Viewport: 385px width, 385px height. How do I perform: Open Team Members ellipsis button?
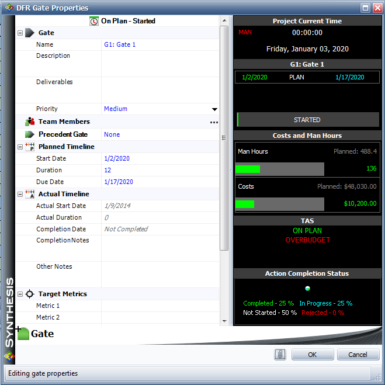coord(214,122)
